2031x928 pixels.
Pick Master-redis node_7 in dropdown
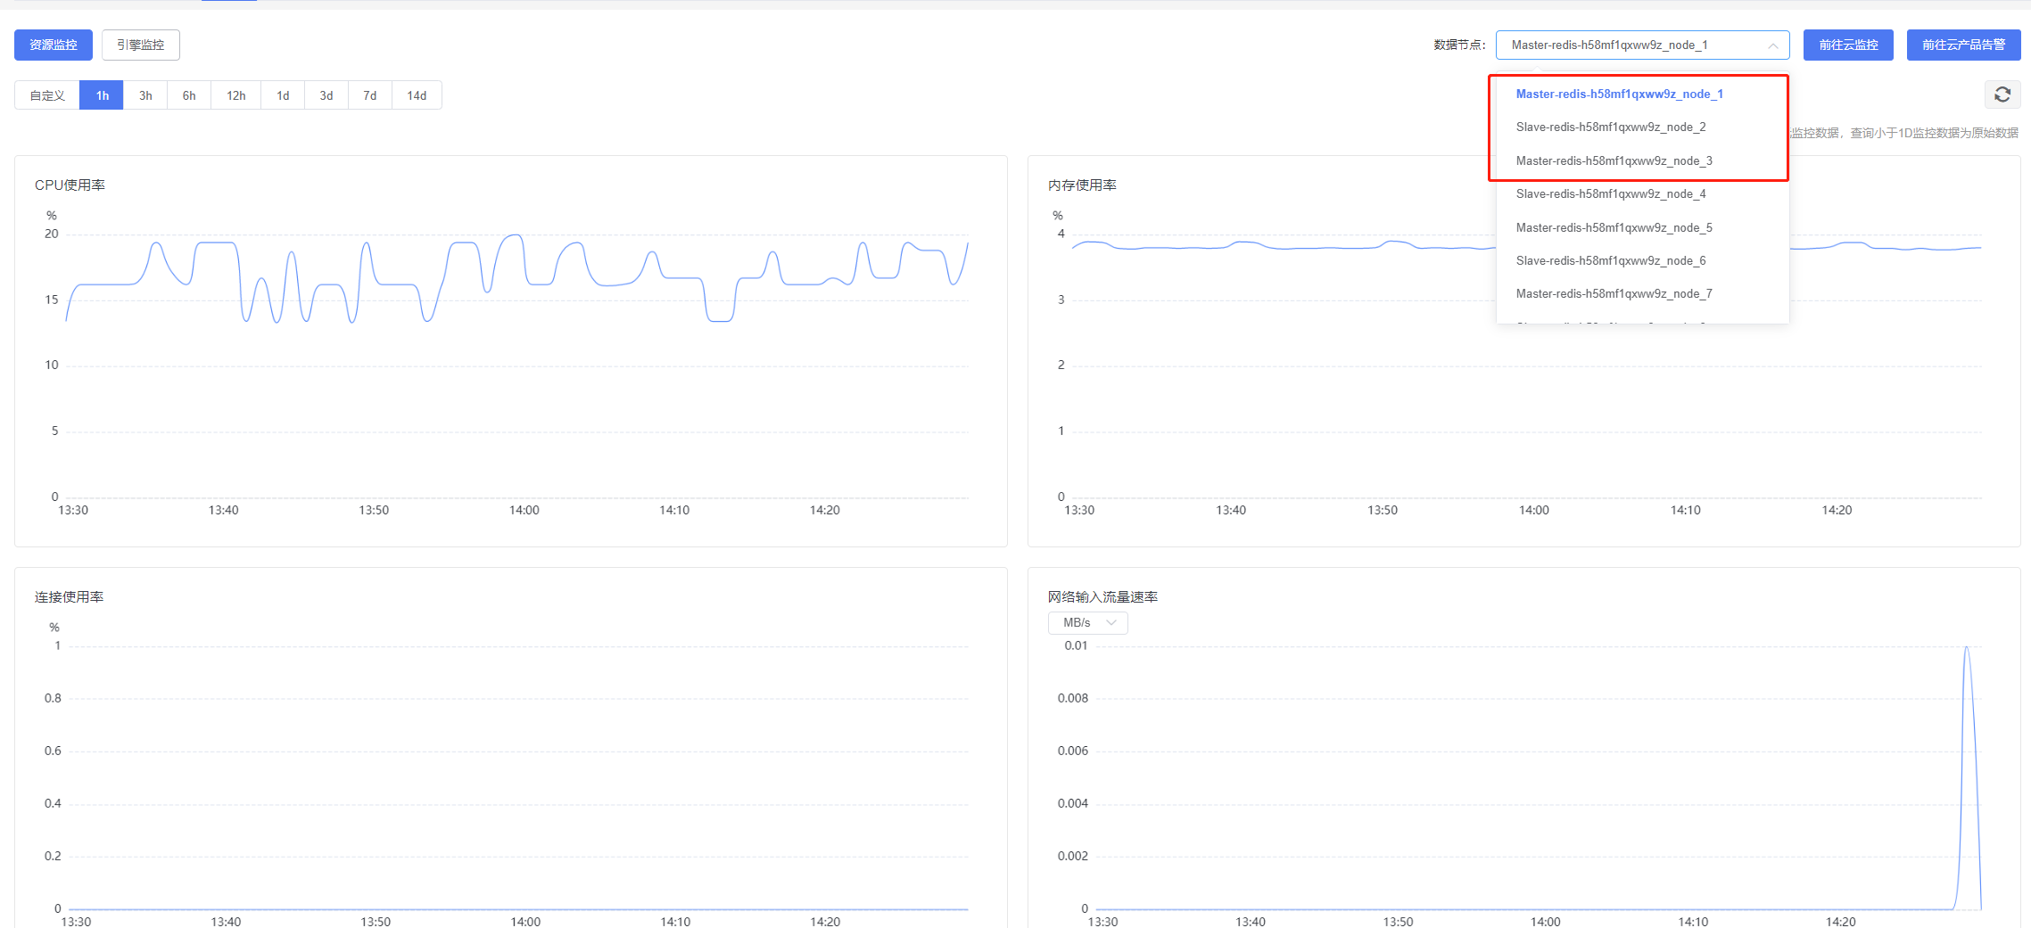(x=1614, y=294)
